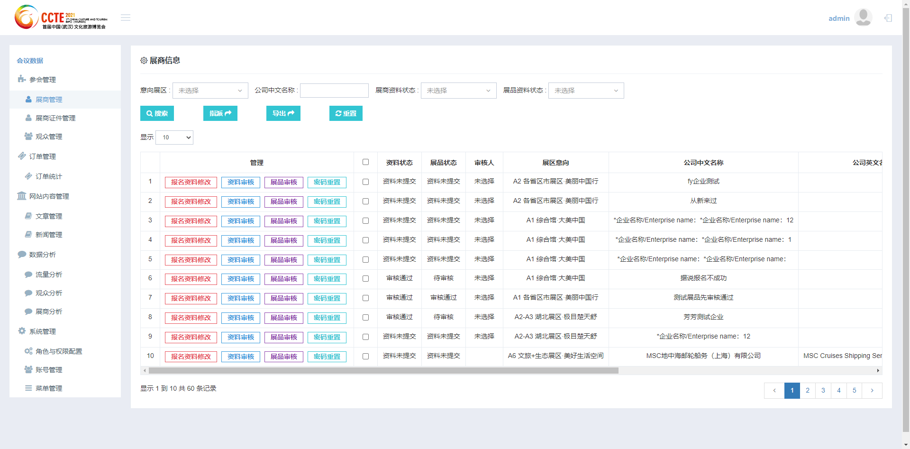
Task: Click 展品审核 in row 6
Action: 284,279
